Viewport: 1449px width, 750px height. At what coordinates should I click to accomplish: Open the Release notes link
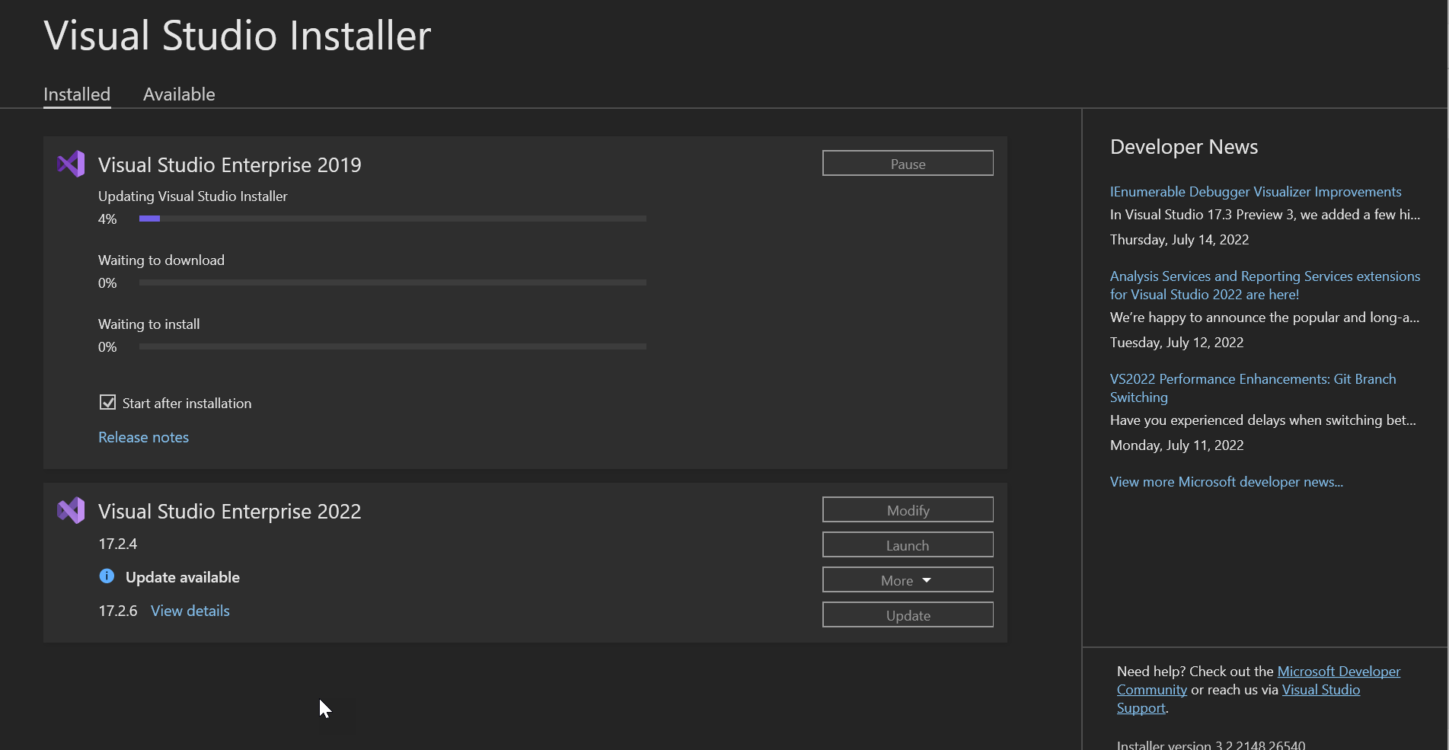pos(143,437)
